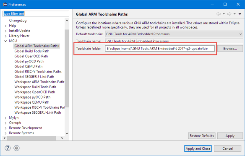Click the type filter text field
245x156 pixels.
(36, 13)
